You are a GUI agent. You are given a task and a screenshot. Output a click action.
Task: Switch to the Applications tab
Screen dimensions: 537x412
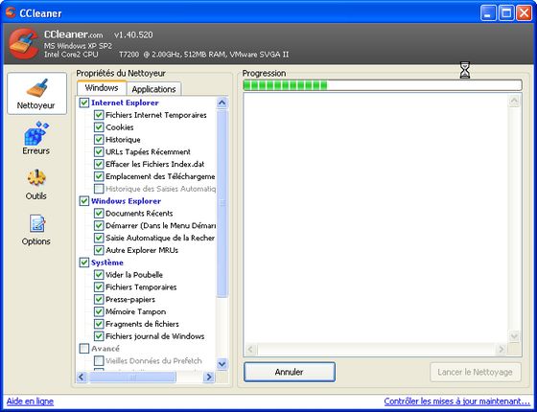point(153,89)
